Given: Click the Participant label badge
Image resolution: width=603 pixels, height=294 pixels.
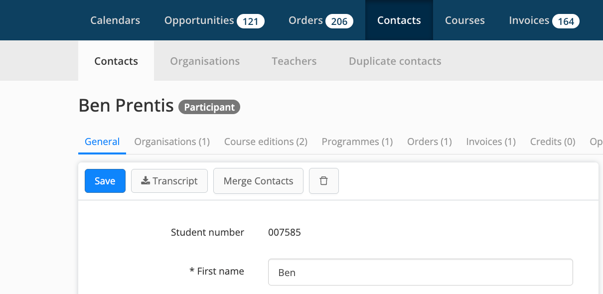Looking at the screenshot, I should pos(209,107).
